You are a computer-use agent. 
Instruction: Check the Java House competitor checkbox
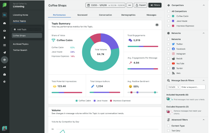pyautogui.click(x=169, y=21)
